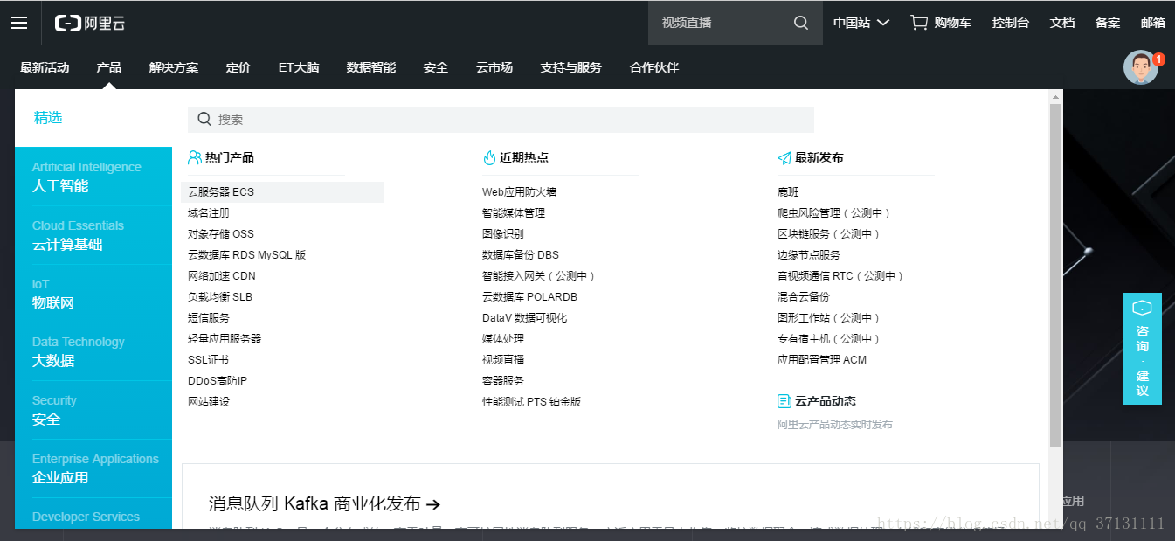Screen dimensions: 1175x541
Task: Expand the 中国站 region dropdown
Action: [x=861, y=23]
